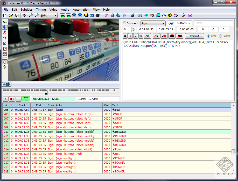Select the drag subtitles tool
The height and width of the screenshot is (181, 238).
(5, 27)
